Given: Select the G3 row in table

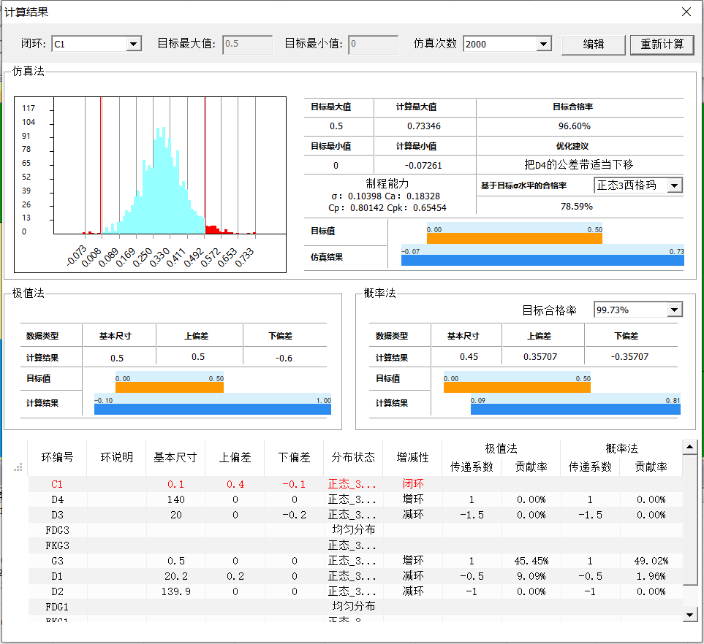Looking at the screenshot, I should pos(58,561).
